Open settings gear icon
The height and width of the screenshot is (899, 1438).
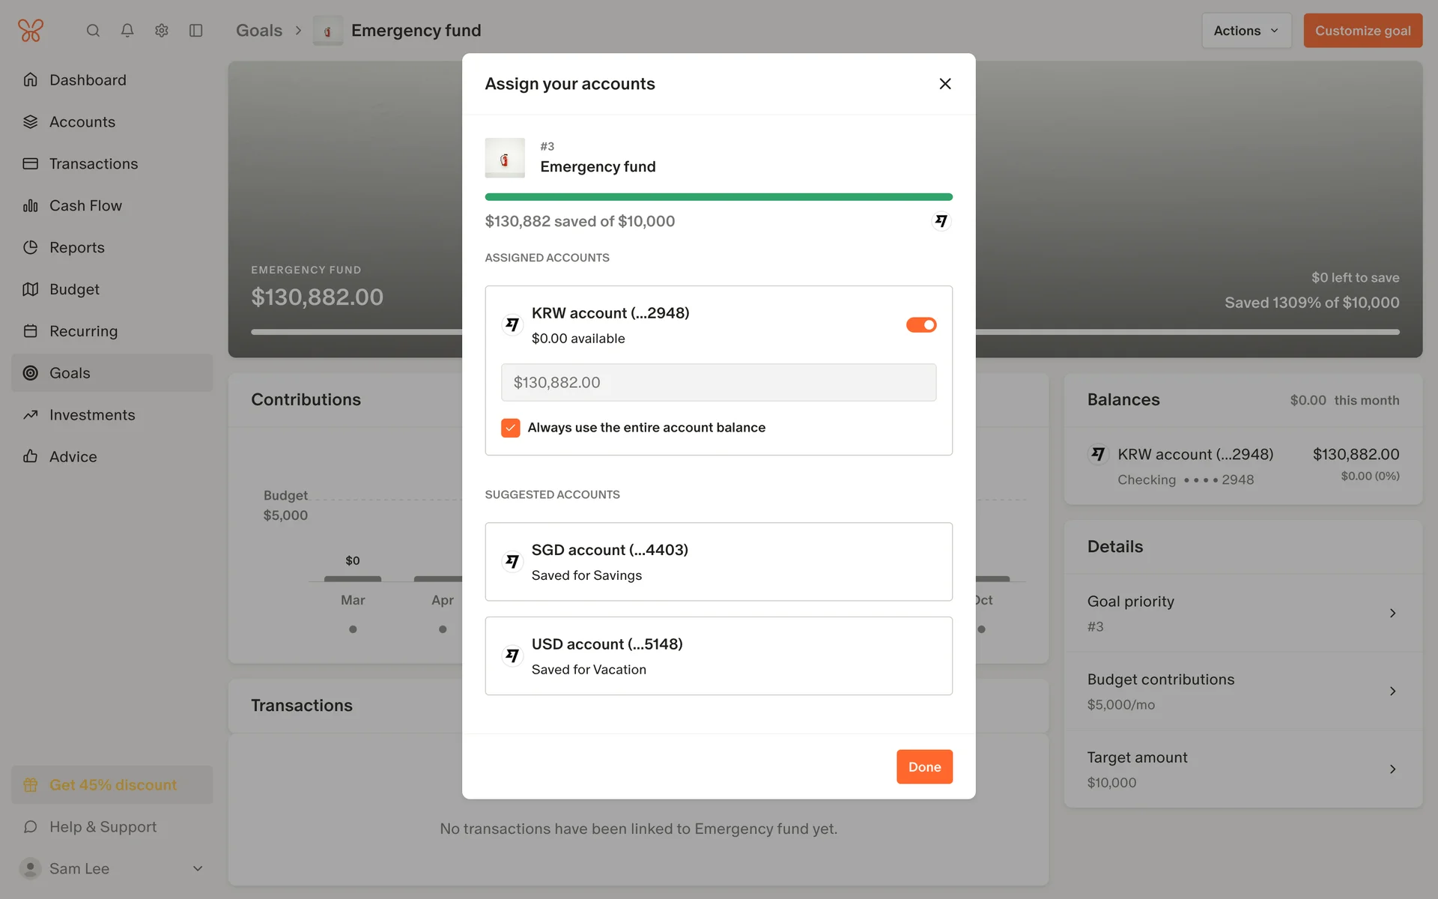click(x=162, y=31)
